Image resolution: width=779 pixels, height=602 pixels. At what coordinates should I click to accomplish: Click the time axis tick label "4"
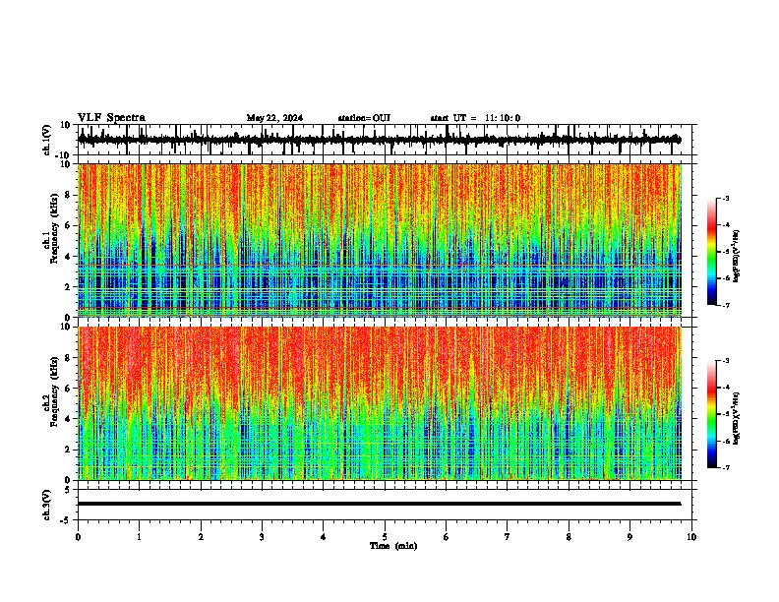[x=324, y=537]
